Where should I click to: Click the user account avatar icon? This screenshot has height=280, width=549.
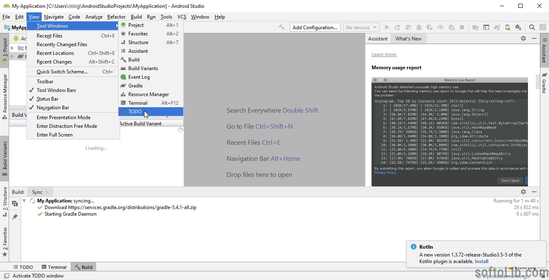pyautogui.click(x=543, y=27)
